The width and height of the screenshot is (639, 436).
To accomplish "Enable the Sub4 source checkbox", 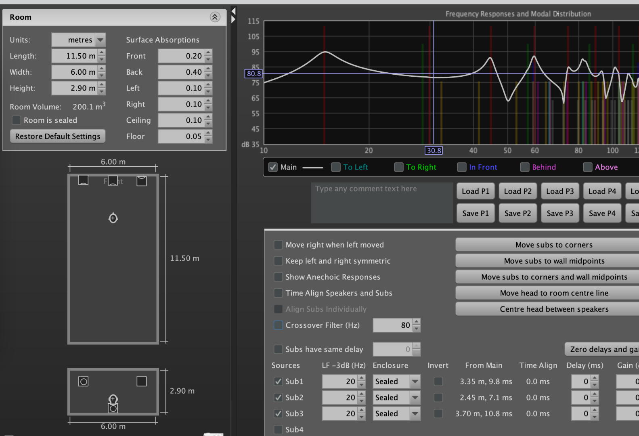I will 278,430.
